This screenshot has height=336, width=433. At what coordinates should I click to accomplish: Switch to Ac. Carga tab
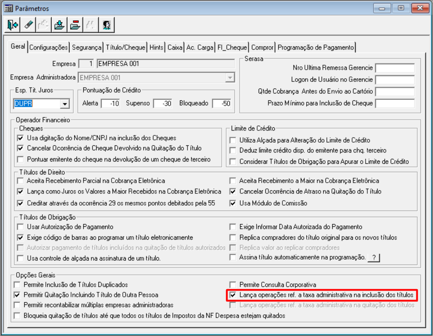(x=200, y=48)
